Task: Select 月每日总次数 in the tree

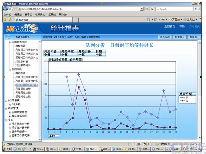Action: [x=23, y=89]
